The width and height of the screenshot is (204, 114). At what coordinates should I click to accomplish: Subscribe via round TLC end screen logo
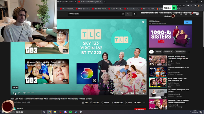[x=121, y=40]
